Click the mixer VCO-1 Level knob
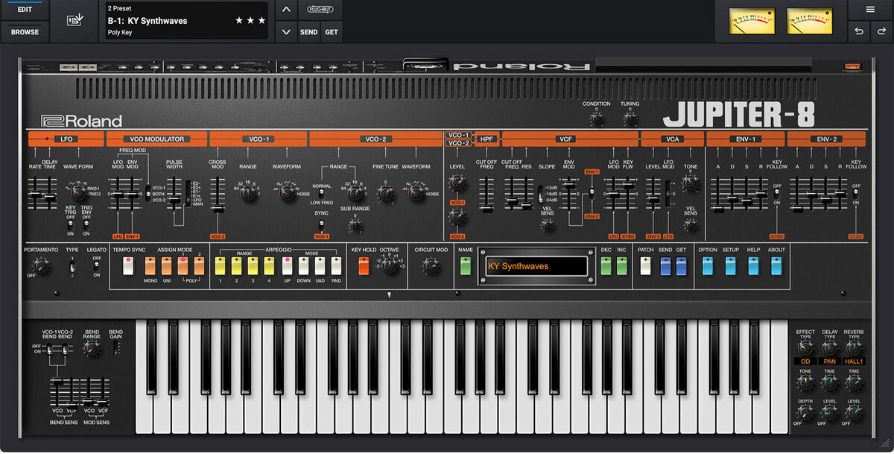This screenshot has height=454, width=894. pos(457,184)
